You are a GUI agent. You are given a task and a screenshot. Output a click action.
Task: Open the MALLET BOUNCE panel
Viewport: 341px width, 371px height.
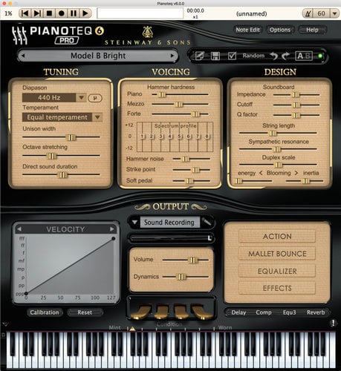tap(277, 254)
